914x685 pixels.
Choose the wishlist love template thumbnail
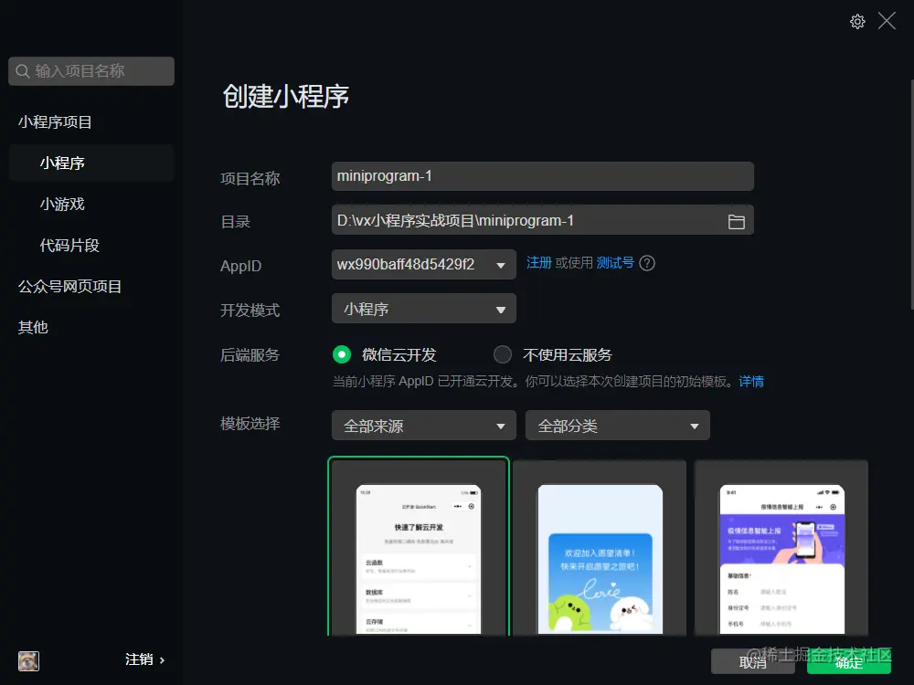pos(600,547)
